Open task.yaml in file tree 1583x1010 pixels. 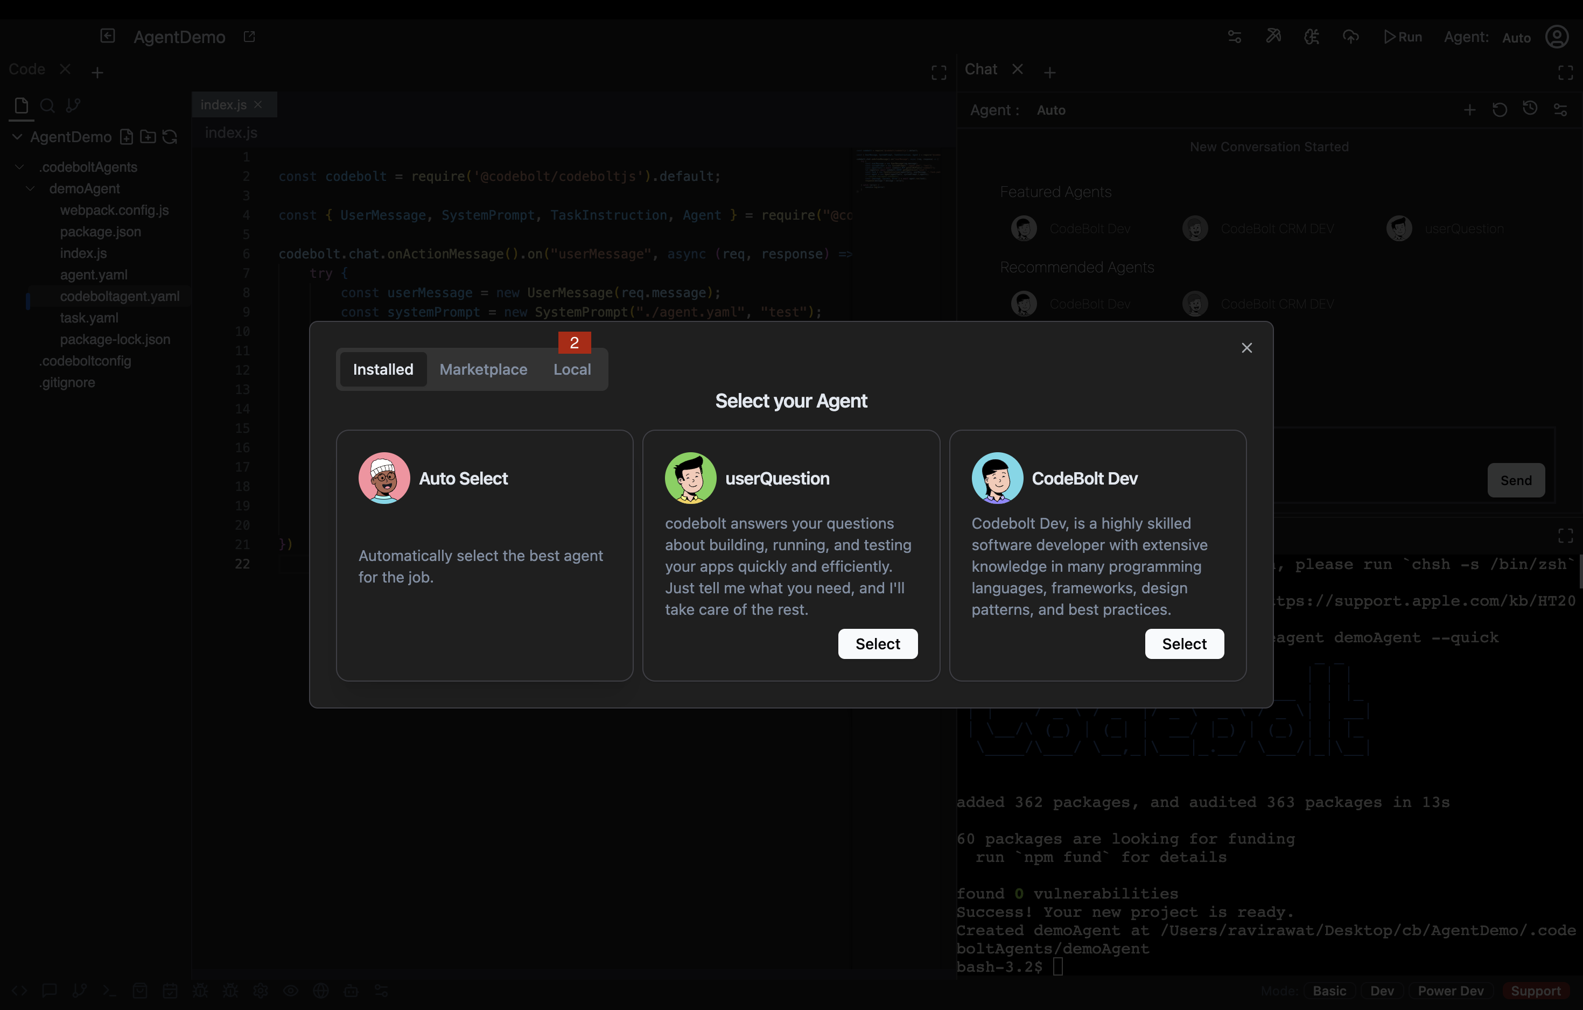point(89,318)
